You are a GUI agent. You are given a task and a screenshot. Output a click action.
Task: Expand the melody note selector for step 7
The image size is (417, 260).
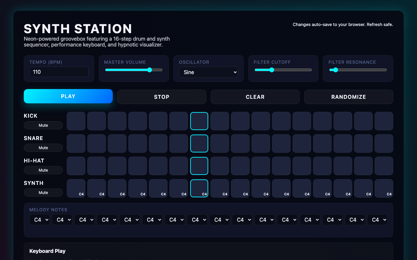[x=175, y=220]
